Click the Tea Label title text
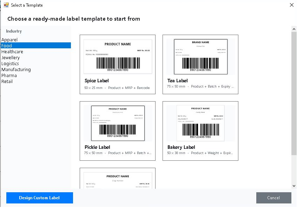 (x=178, y=81)
